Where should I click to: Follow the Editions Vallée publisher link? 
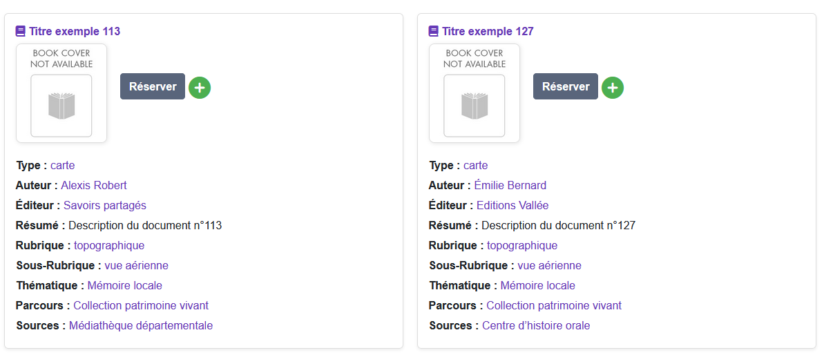(x=512, y=205)
